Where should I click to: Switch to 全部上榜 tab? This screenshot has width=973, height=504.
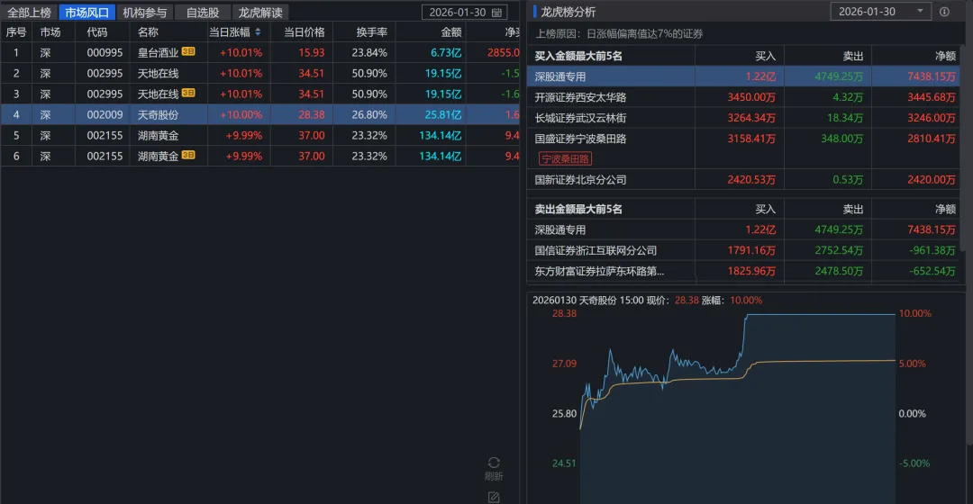click(31, 13)
